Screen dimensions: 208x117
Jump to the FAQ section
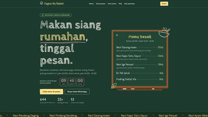pyautogui.click(x=120, y=4)
